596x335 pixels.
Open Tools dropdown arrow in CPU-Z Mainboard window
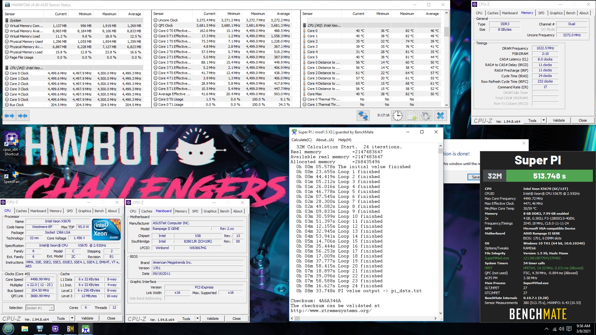pos(197,319)
